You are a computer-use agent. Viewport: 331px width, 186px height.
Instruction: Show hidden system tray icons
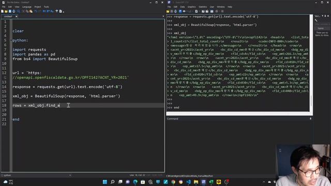click(x=264, y=182)
